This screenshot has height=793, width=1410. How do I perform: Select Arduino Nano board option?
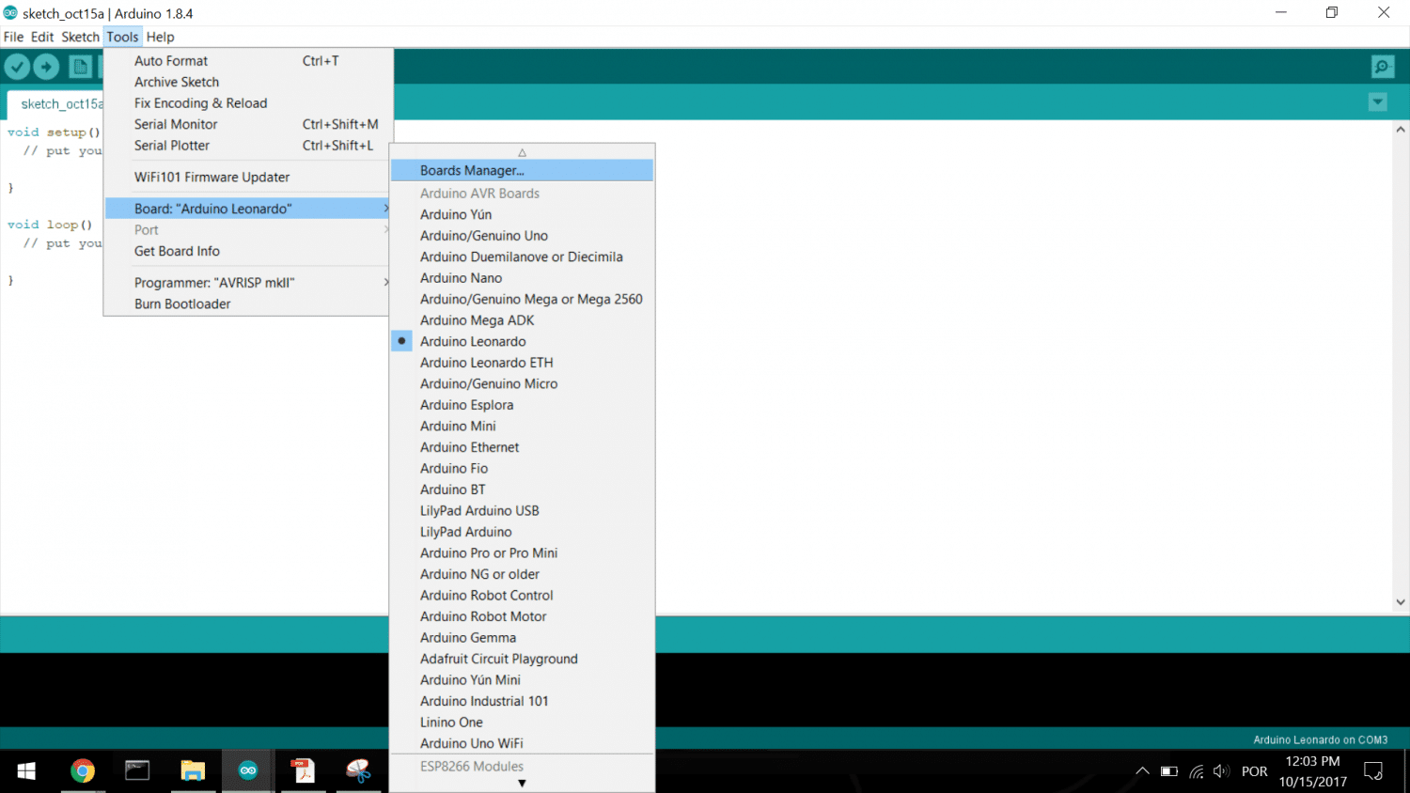461,278
